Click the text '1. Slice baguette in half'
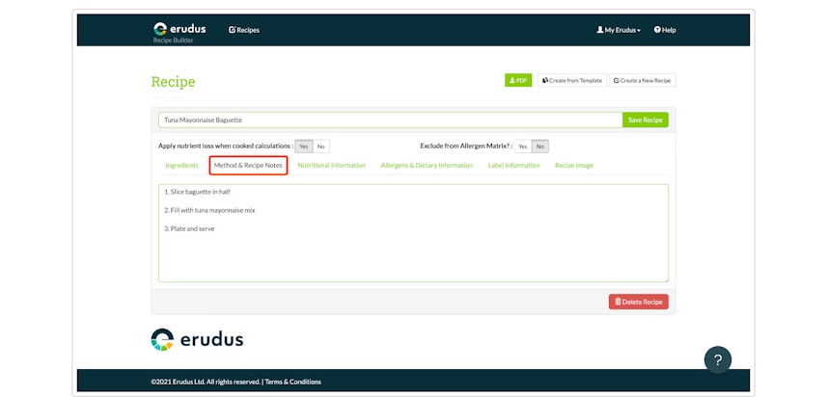 click(197, 192)
